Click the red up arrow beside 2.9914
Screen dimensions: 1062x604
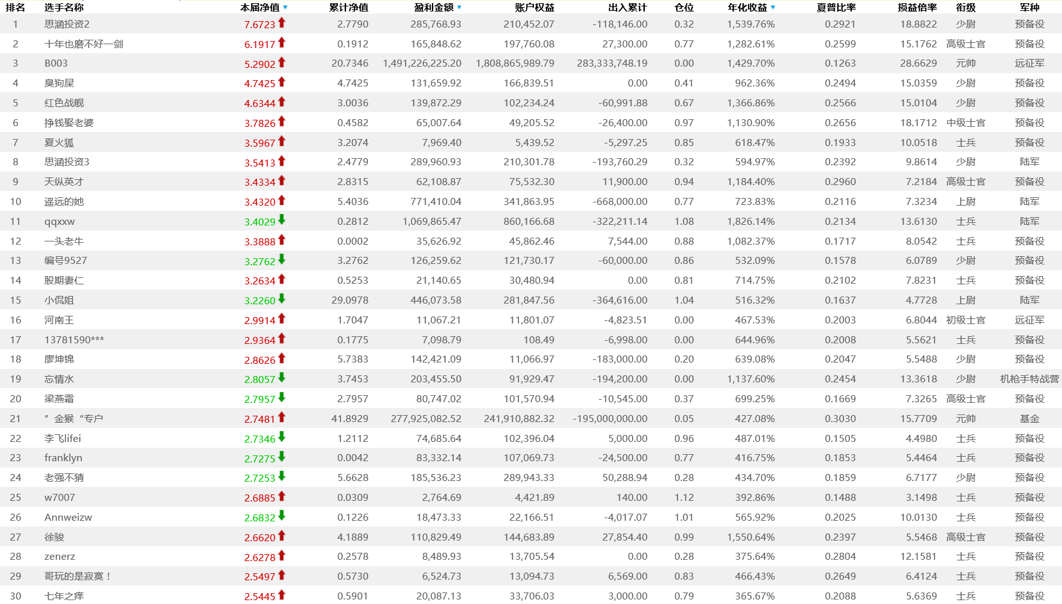(281, 319)
